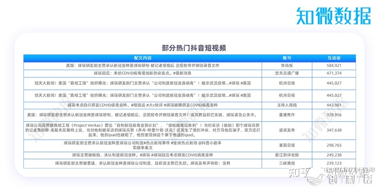Image resolution: width=379 pixels, height=188 pixels.
Task: Click the 配文内容 column header
Action: coord(142,58)
